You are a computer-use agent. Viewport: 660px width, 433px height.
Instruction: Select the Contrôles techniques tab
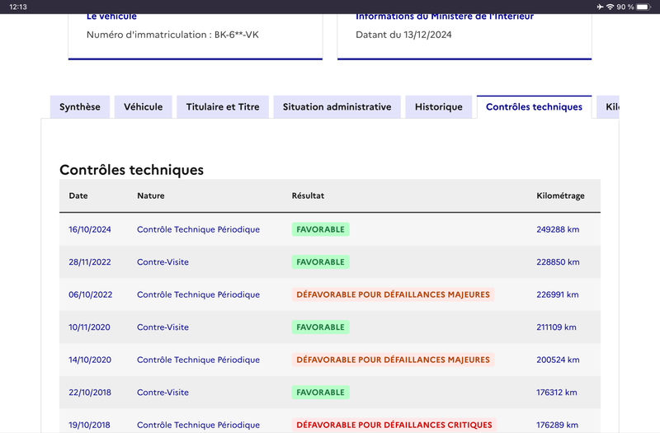[534, 107]
